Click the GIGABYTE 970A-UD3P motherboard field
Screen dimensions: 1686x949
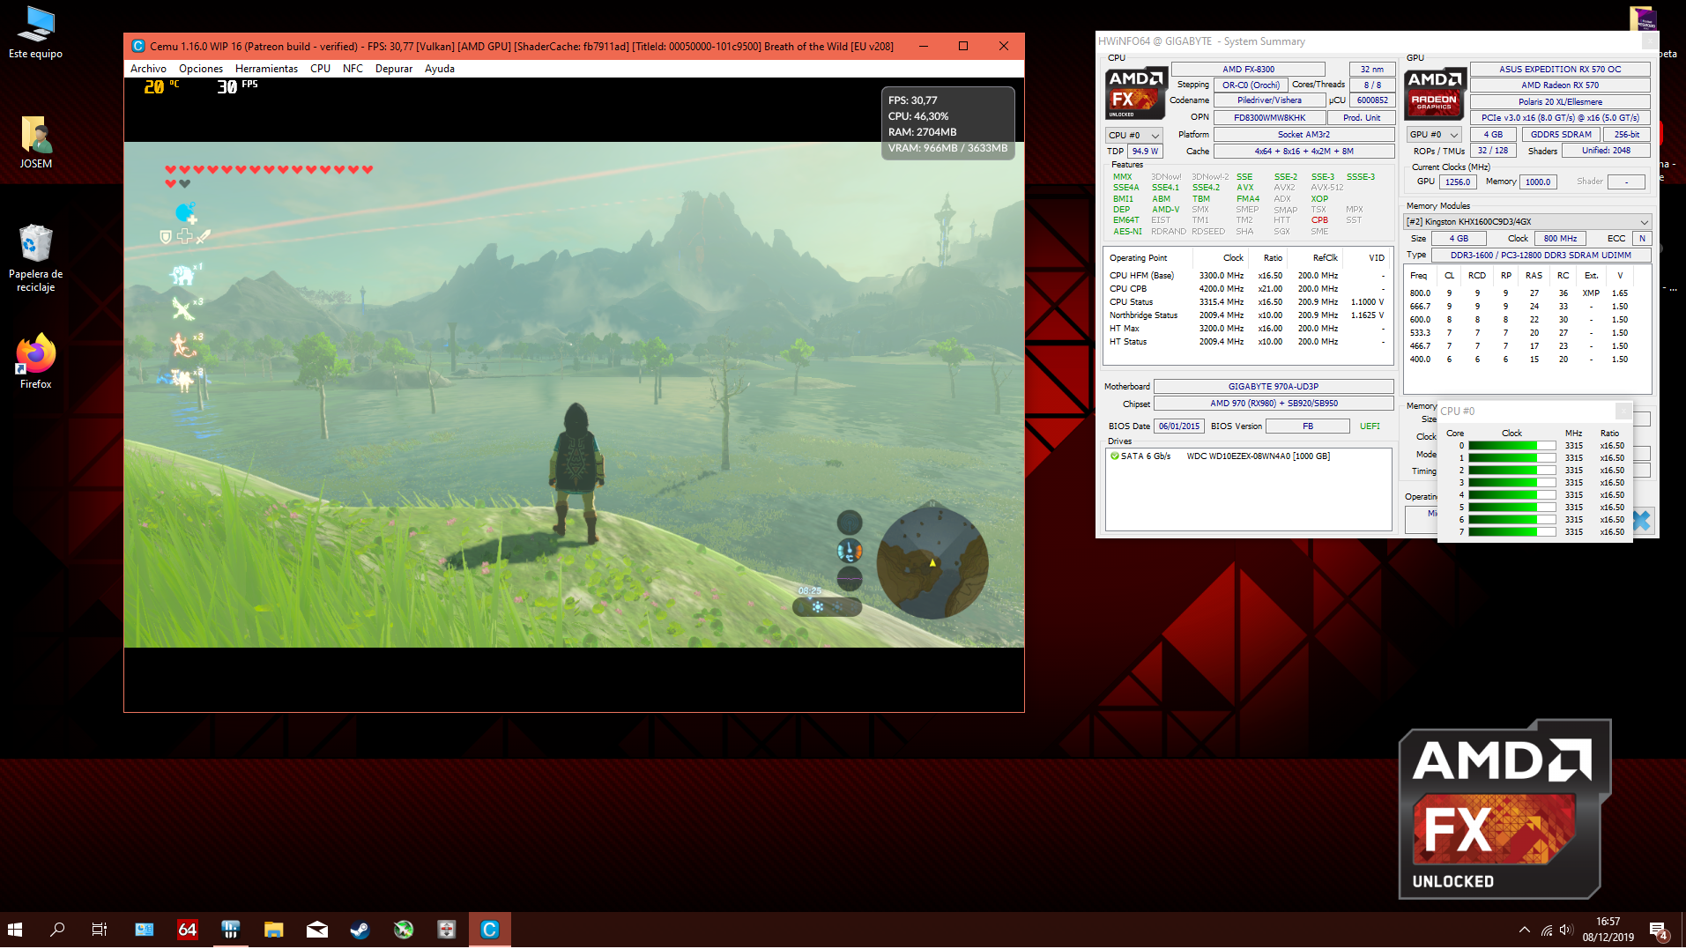pyautogui.click(x=1273, y=387)
